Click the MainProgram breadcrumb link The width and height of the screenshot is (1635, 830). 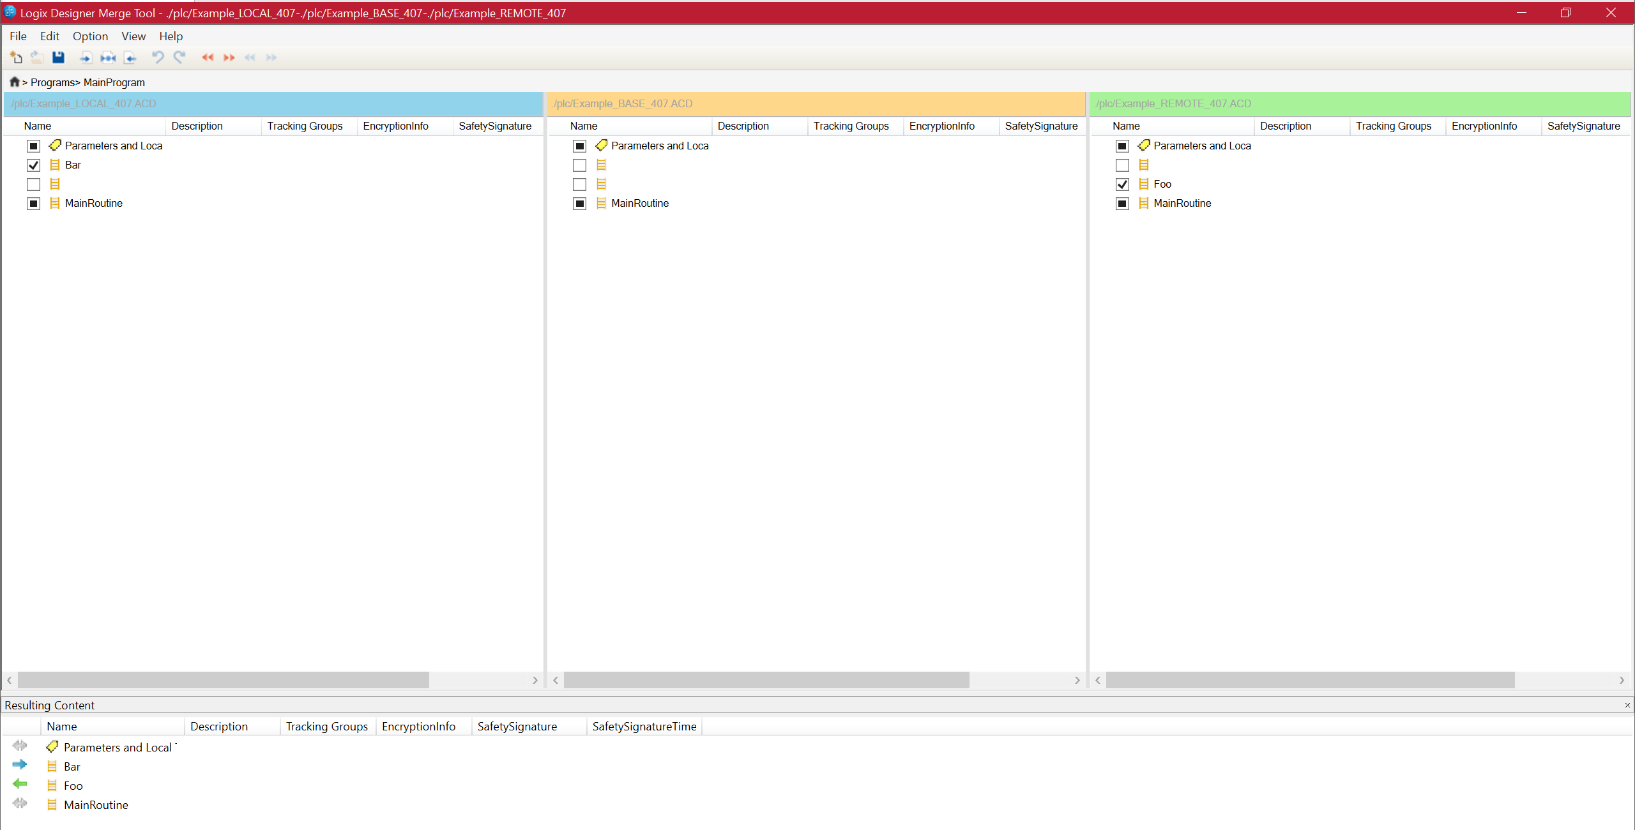pyautogui.click(x=114, y=82)
